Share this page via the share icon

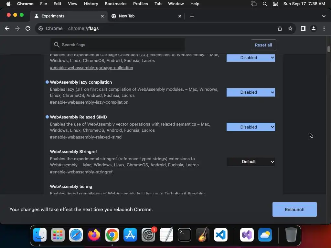[280, 28]
